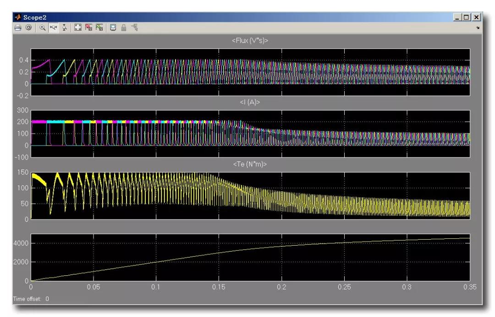Viewport: 495px width, 317px height.
Task: Click the MATLAB logo in title bar
Action: [17, 17]
